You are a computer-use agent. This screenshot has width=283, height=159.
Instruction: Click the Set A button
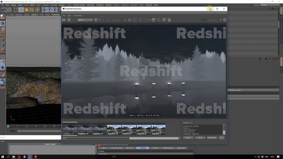point(188,137)
